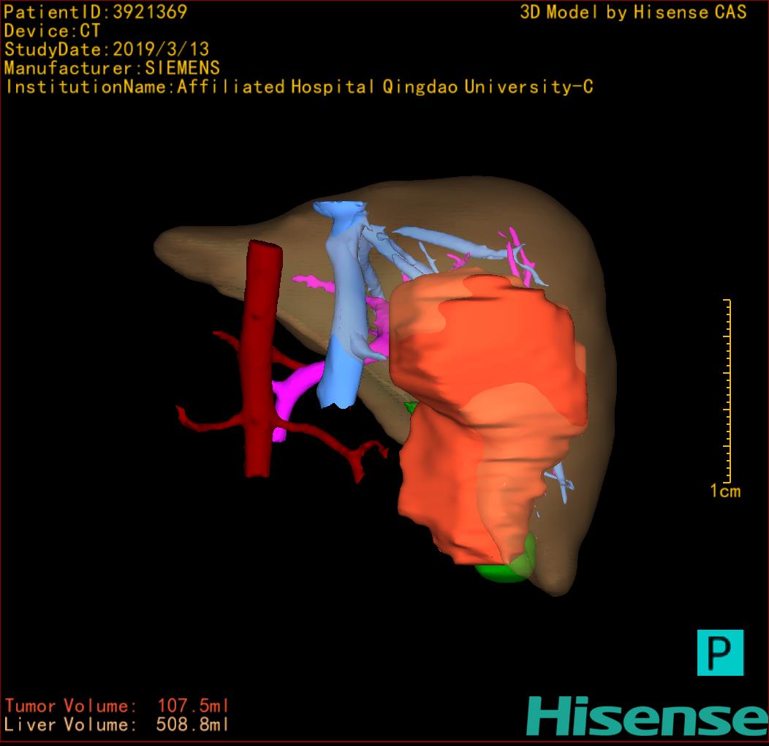Click the Liver Volume 508.8ml readout

(117, 725)
